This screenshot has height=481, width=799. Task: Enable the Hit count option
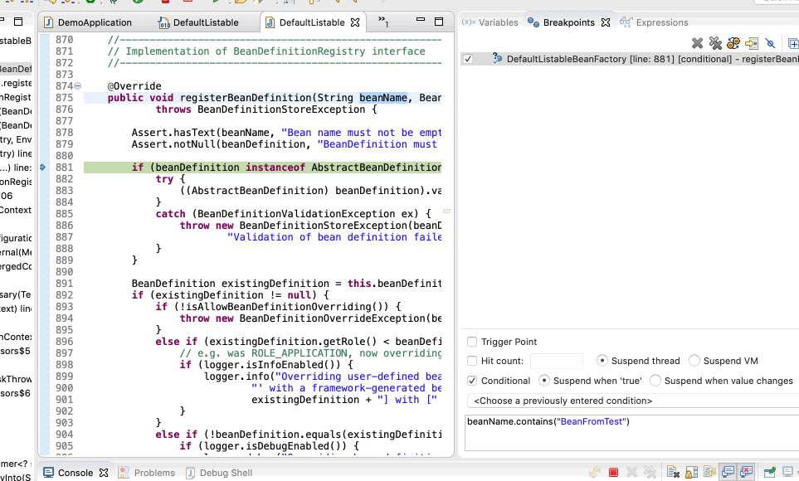click(473, 361)
